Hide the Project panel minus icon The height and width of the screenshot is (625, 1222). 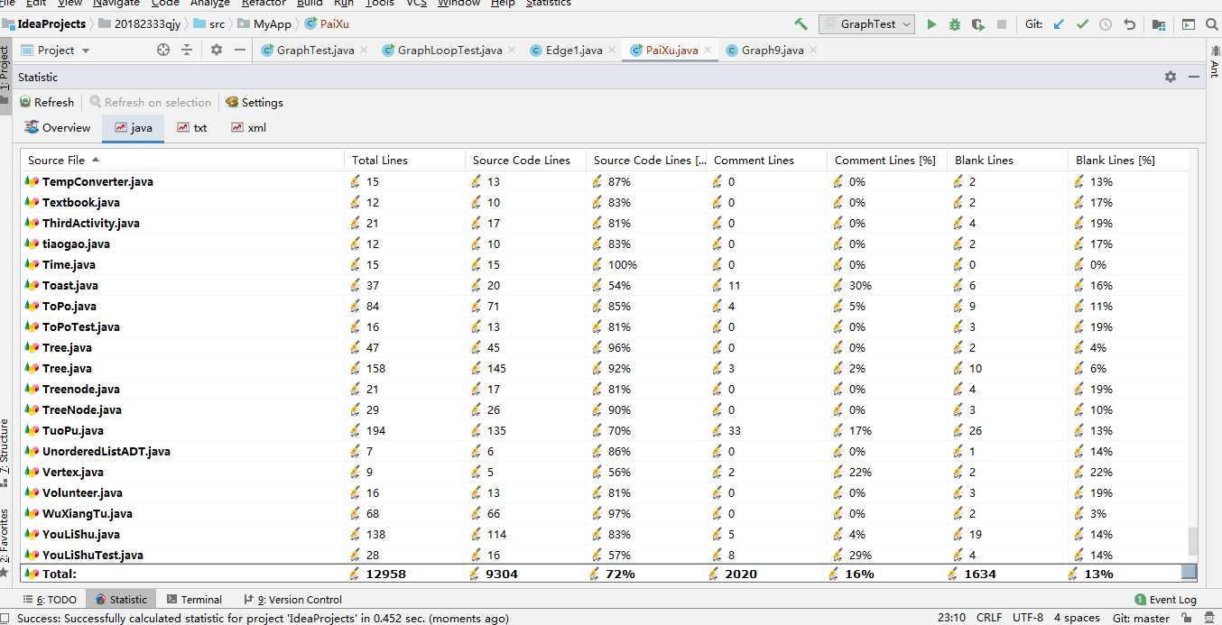pos(240,50)
